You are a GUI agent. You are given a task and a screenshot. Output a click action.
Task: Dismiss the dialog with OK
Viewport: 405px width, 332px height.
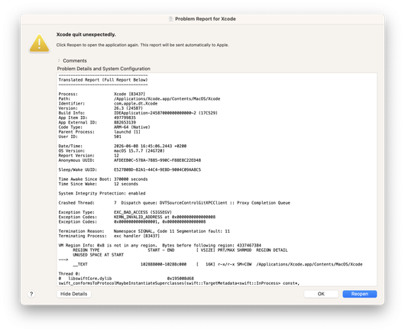(321, 294)
